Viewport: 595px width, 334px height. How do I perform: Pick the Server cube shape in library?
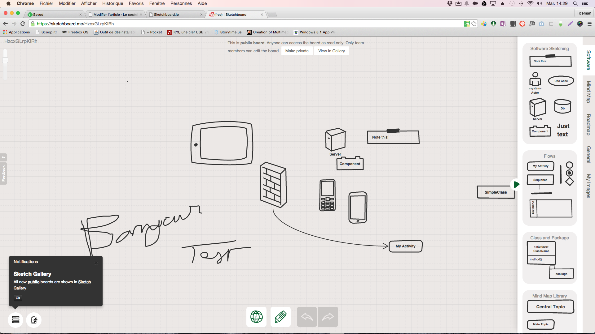538,109
